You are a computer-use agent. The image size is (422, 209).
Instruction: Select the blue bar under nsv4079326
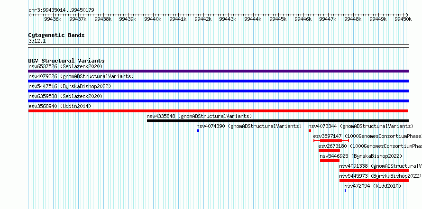218,81
